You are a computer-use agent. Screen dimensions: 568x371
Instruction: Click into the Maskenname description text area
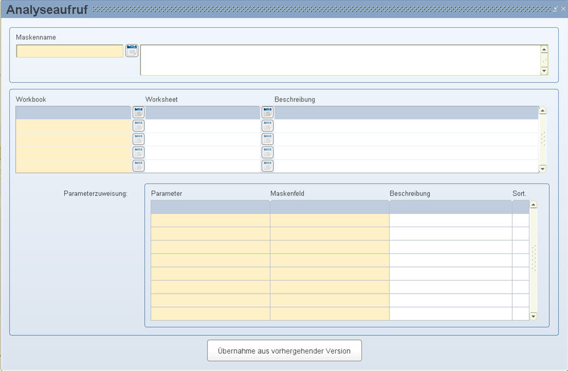tap(340, 60)
